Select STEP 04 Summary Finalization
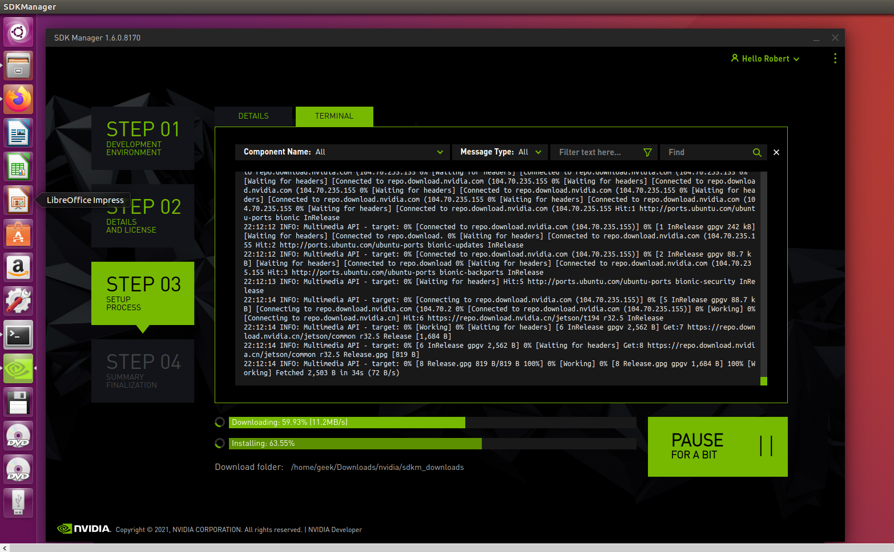 143,371
